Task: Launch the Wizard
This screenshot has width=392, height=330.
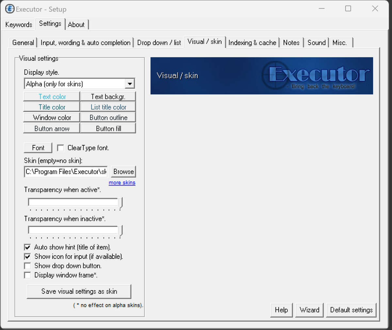Action: 309,310
